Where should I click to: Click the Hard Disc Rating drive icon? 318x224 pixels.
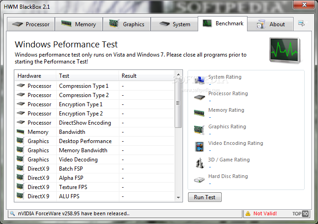pos(200,180)
